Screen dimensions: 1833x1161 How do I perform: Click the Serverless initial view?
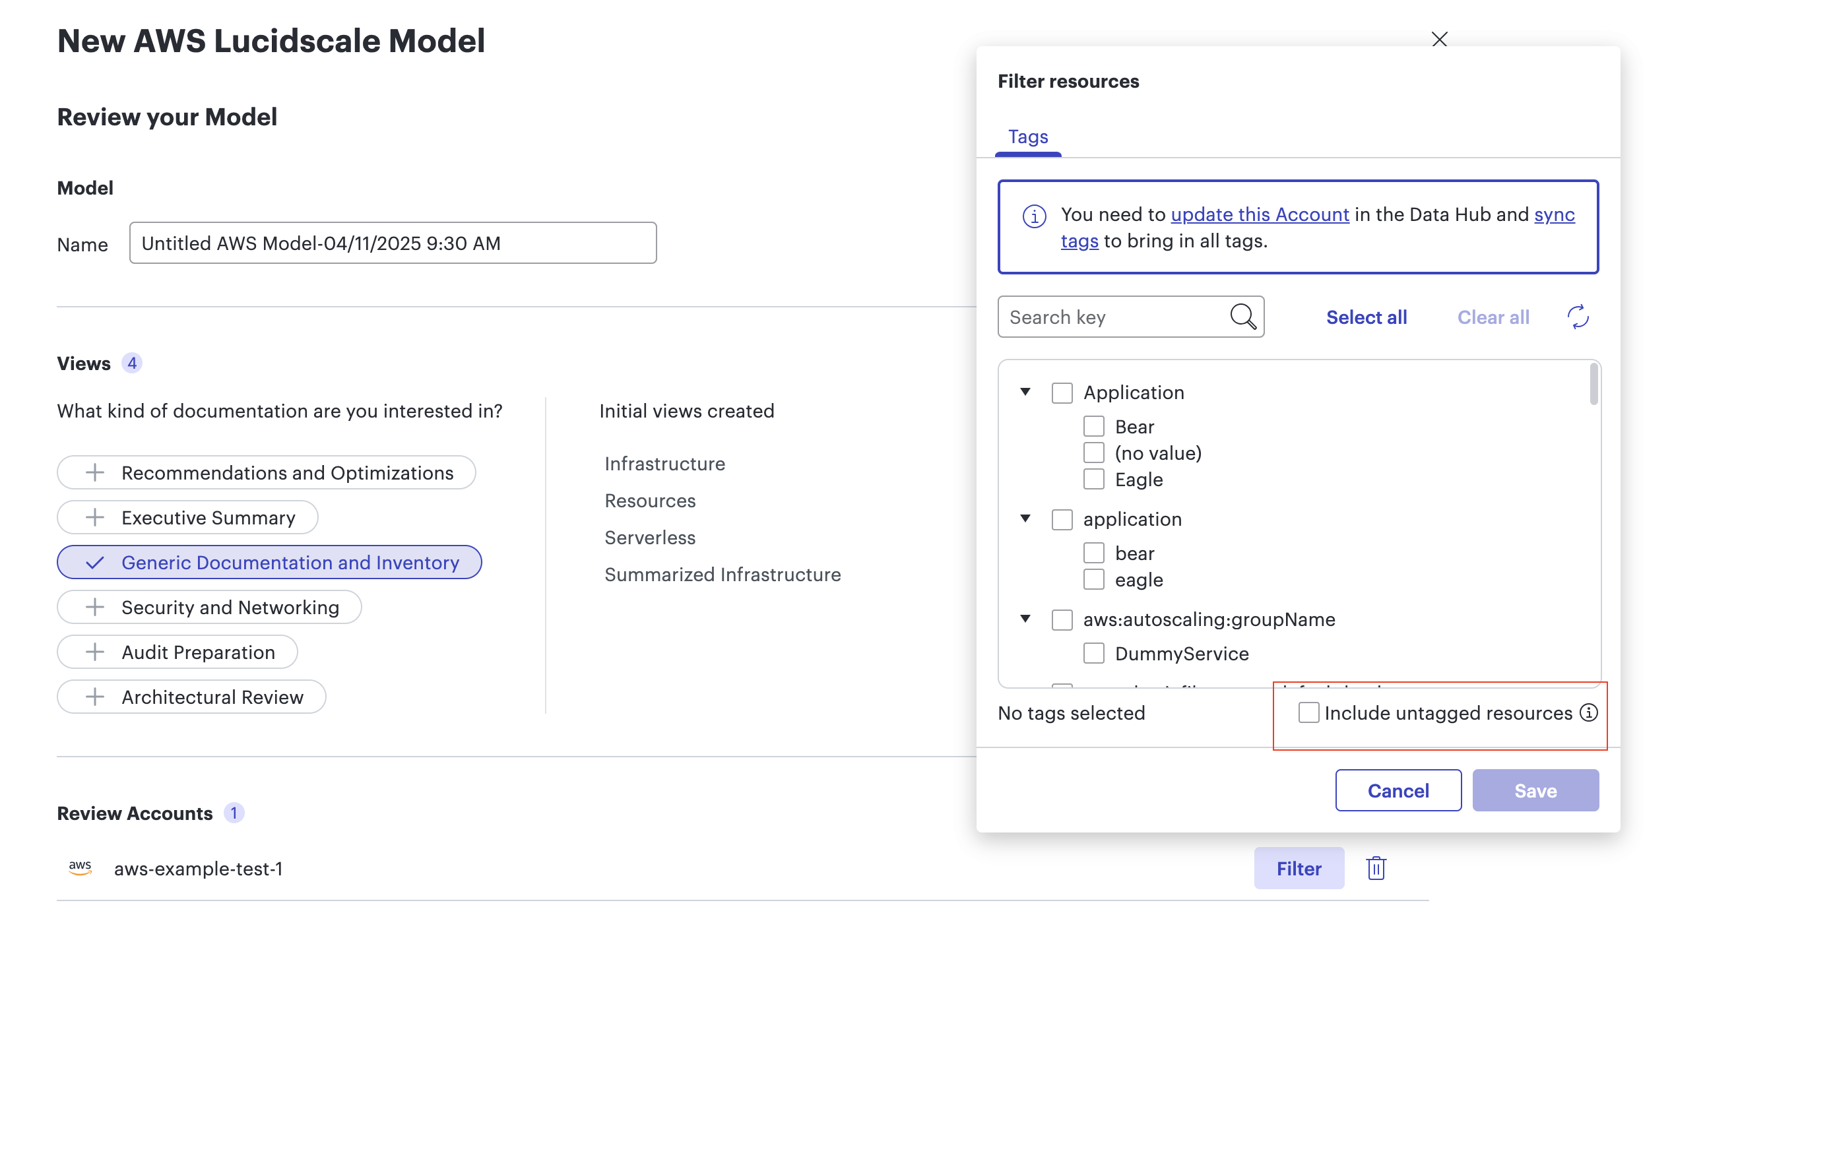650,538
